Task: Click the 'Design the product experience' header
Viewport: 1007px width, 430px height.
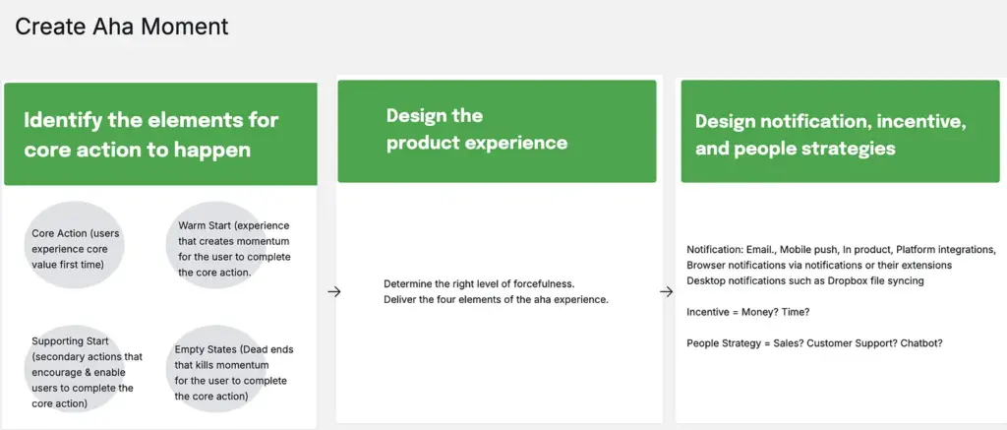Action: click(497, 130)
